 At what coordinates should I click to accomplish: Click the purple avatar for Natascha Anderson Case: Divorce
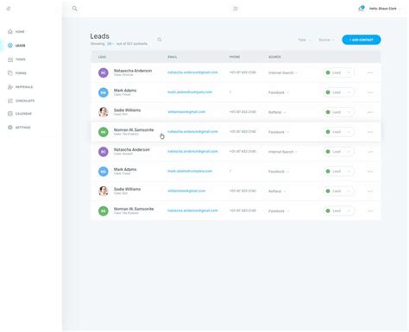[104, 72]
